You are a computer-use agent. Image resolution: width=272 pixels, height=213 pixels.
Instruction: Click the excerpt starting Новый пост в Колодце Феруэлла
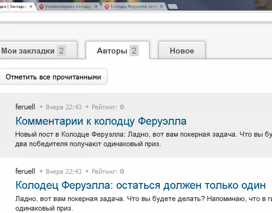(144, 139)
